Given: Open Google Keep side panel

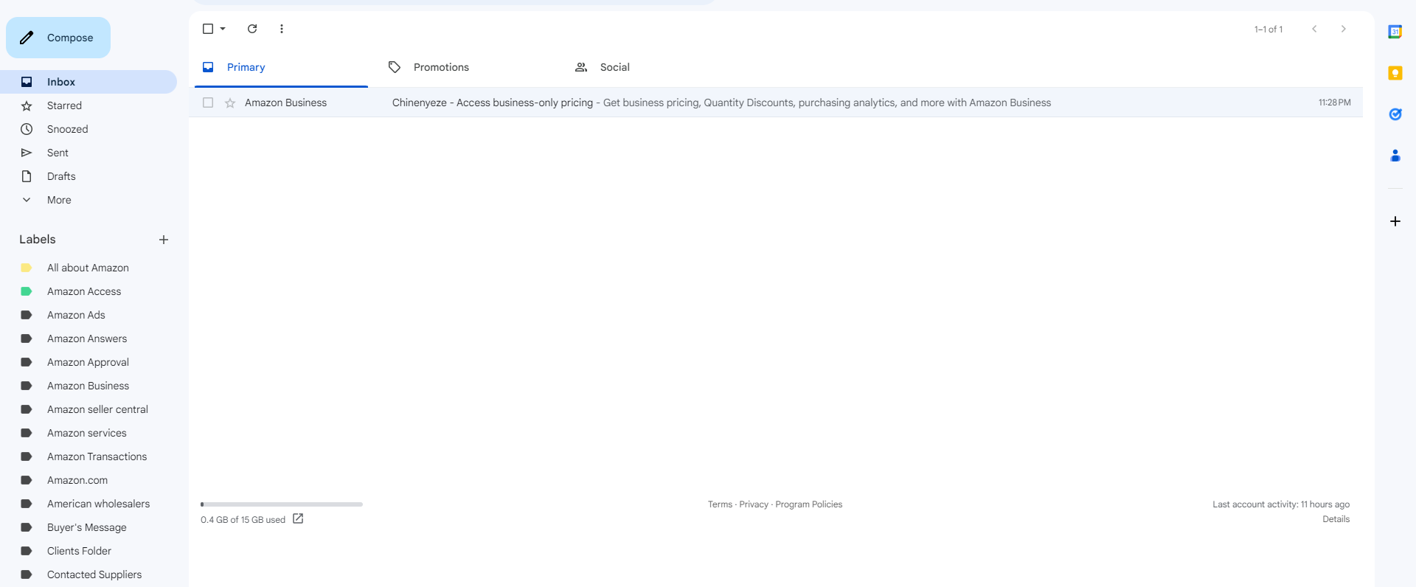Looking at the screenshot, I should pyautogui.click(x=1395, y=73).
